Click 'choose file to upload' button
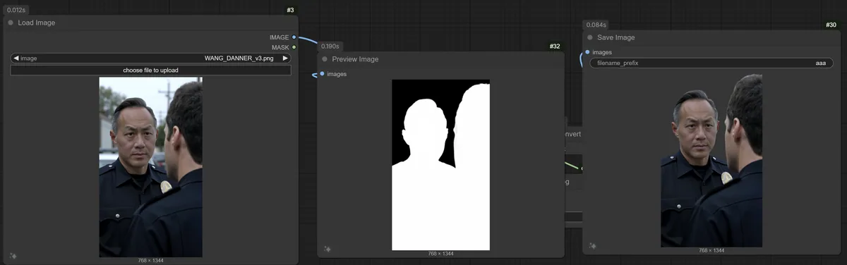This screenshot has height=265, width=847. point(151,70)
